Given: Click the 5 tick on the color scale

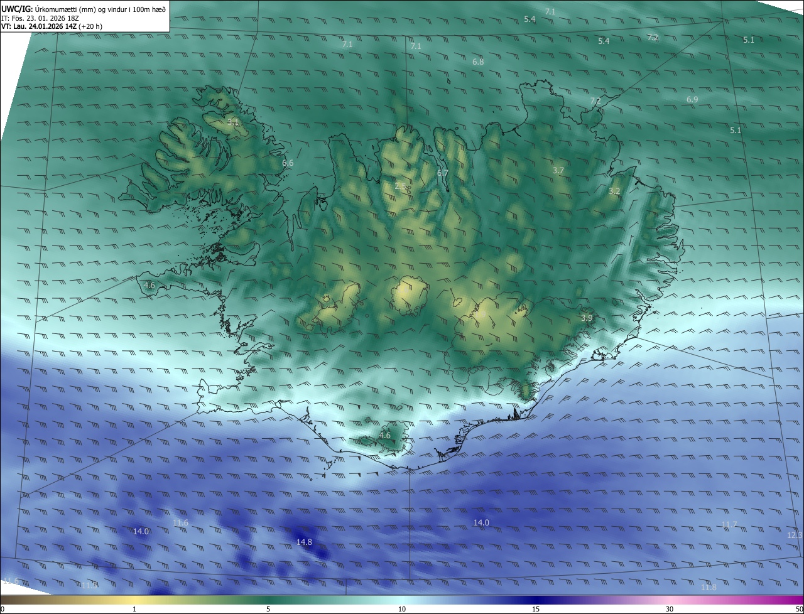Looking at the screenshot, I should pos(268,610).
